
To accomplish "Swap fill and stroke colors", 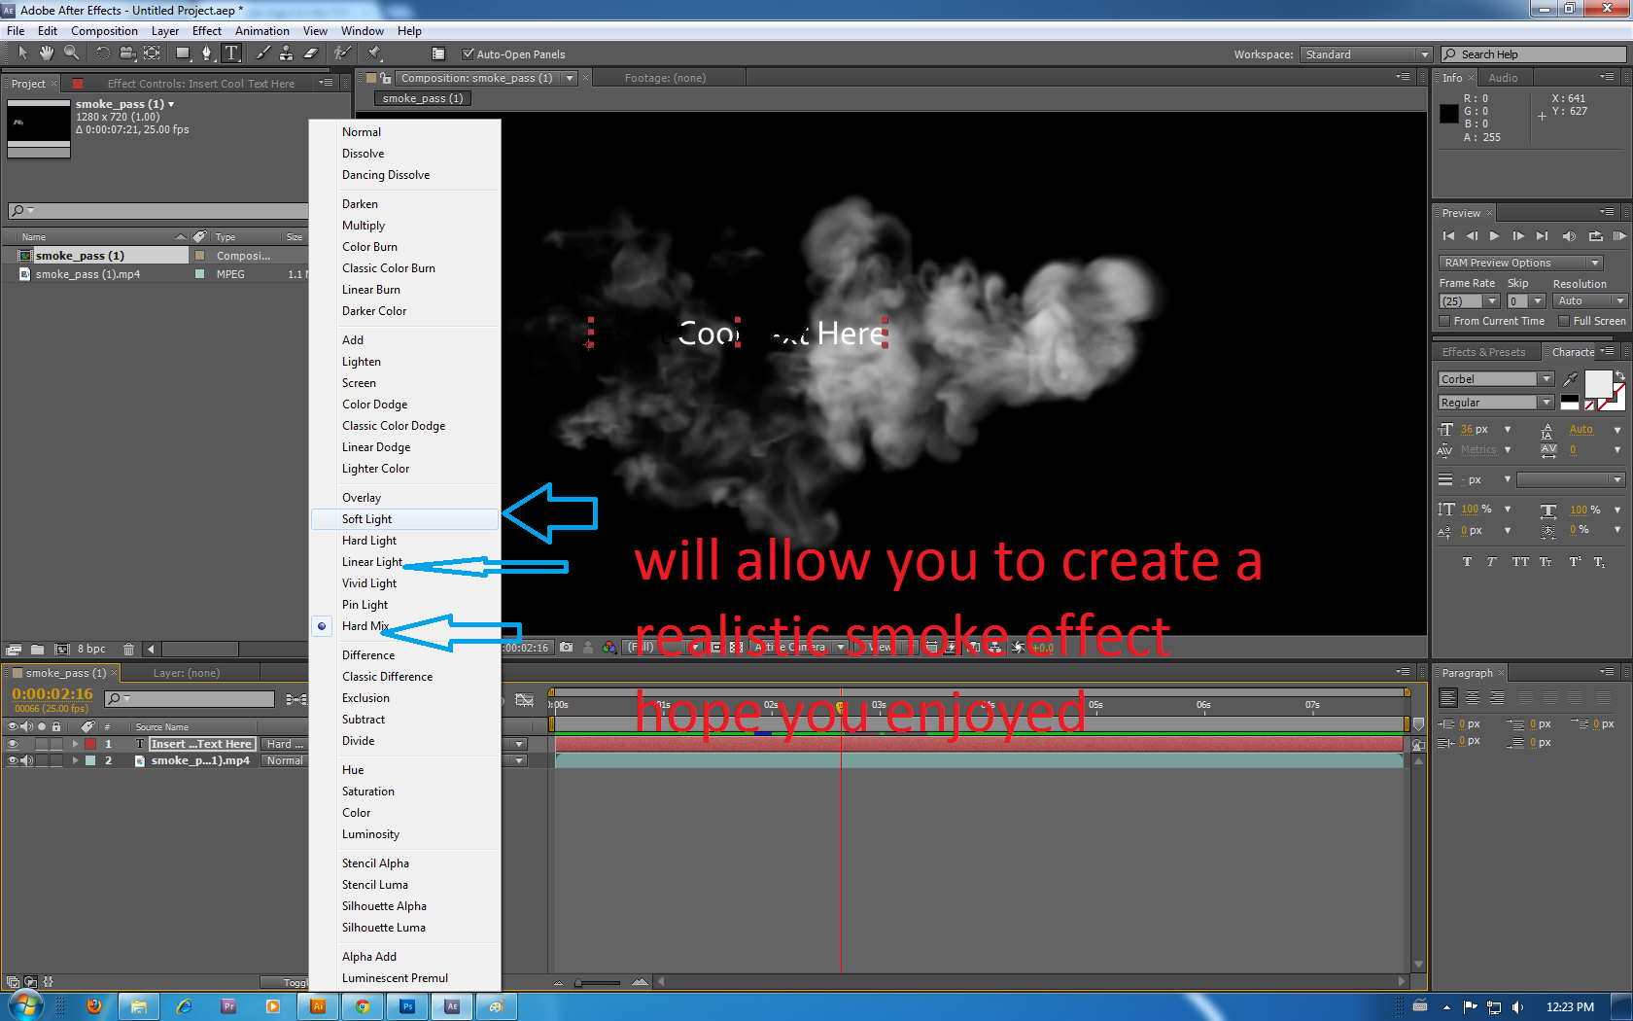I will tap(1620, 375).
